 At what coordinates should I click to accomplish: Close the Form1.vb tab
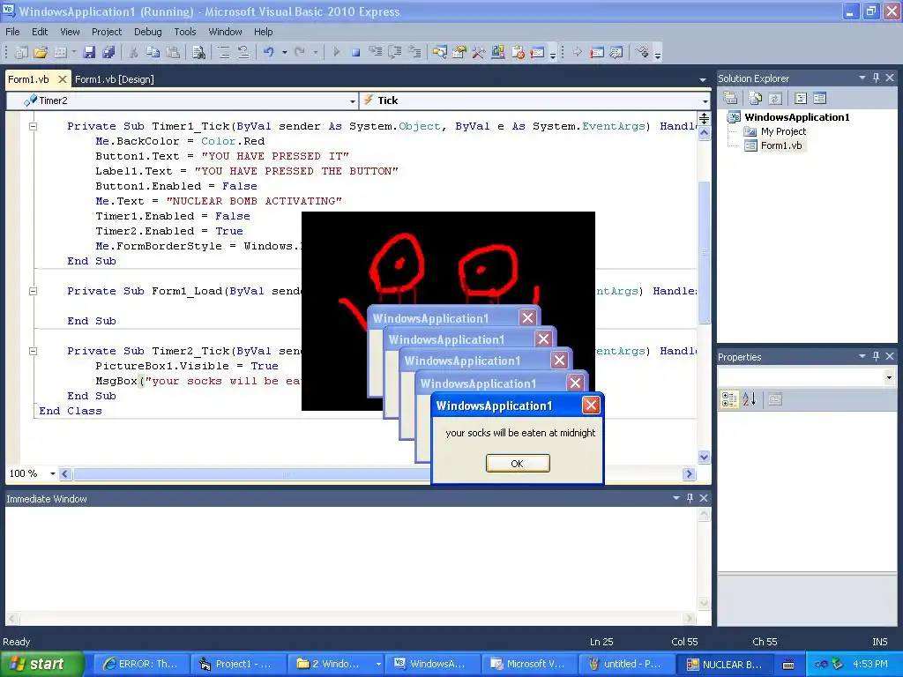[x=63, y=79]
